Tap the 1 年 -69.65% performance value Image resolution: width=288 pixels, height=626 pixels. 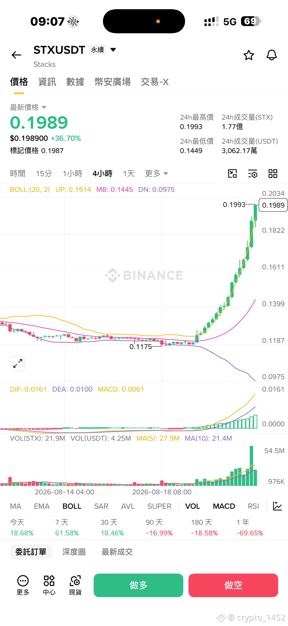click(x=250, y=533)
